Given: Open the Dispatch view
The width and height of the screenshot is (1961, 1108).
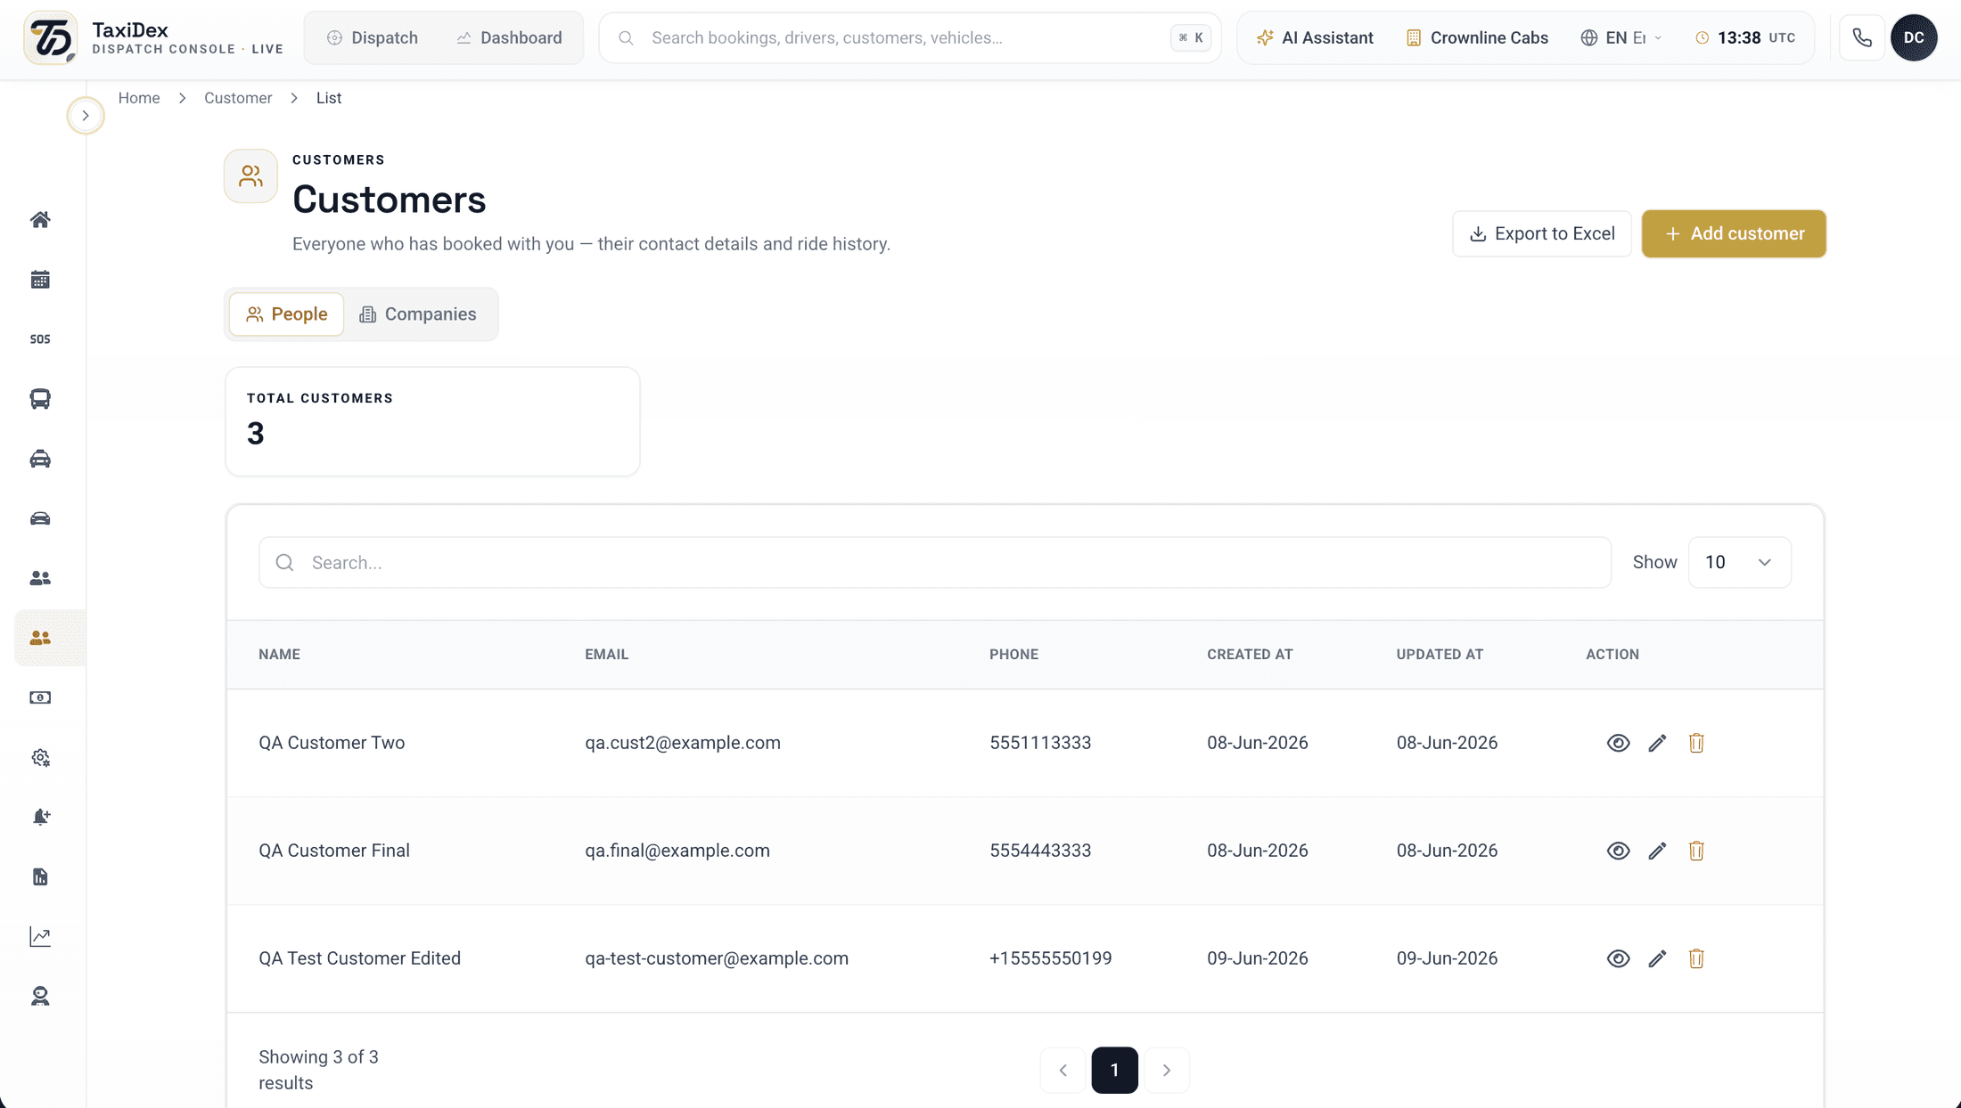Looking at the screenshot, I should 373,37.
